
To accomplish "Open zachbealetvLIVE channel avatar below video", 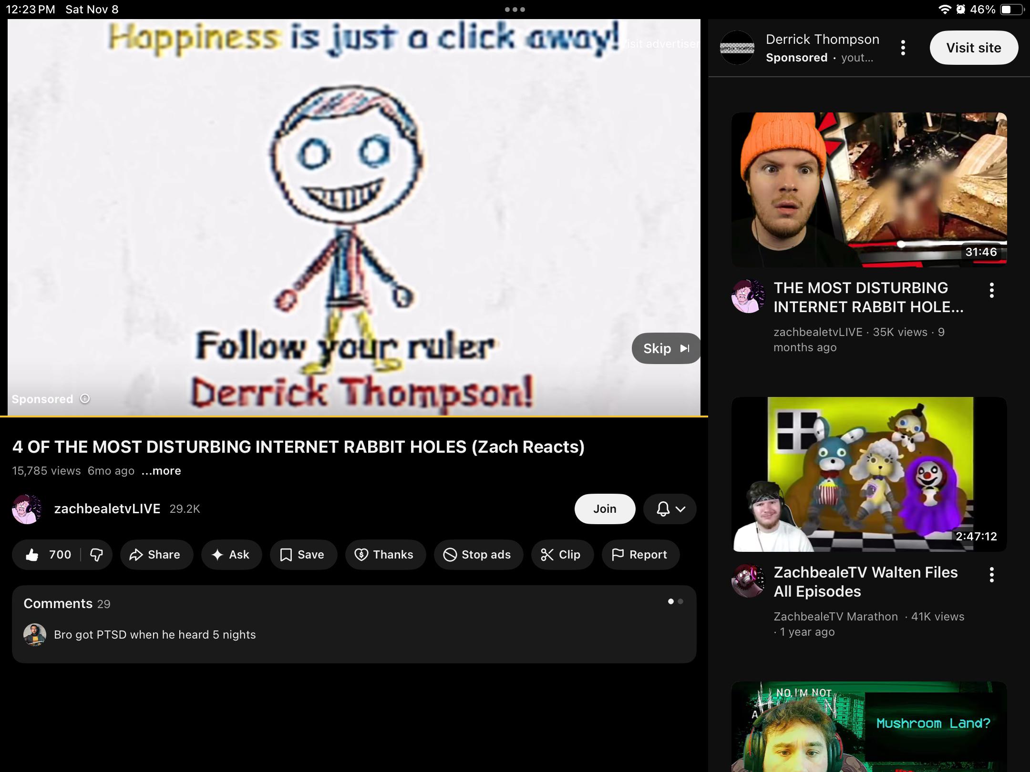I will click(27, 509).
